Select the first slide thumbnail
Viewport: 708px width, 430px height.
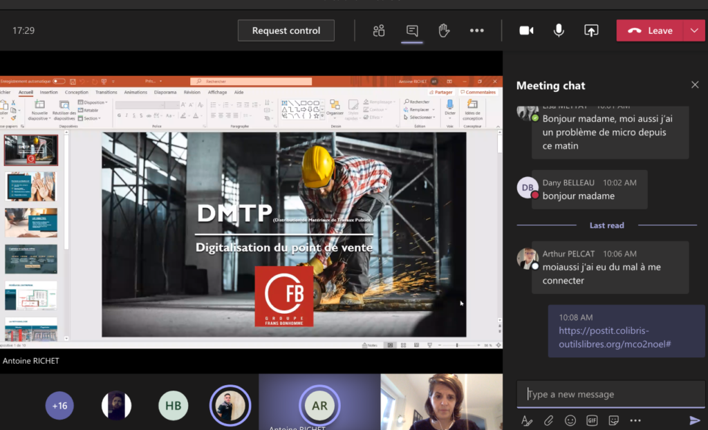pos(31,150)
